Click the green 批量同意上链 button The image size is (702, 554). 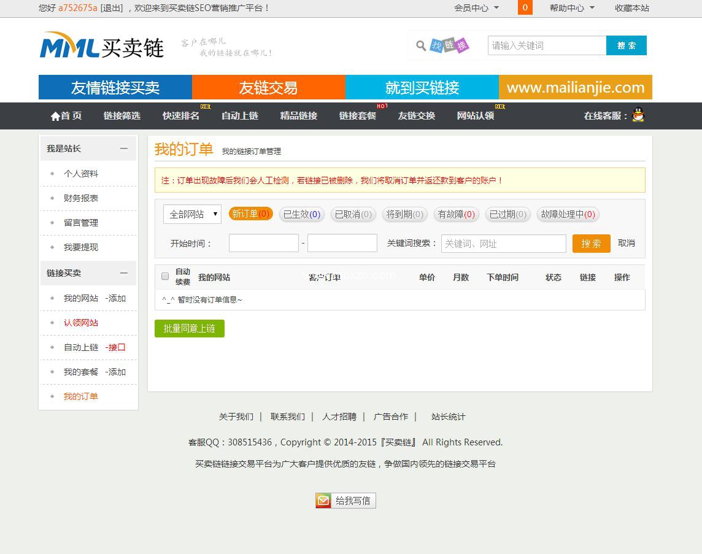tap(190, 328)
